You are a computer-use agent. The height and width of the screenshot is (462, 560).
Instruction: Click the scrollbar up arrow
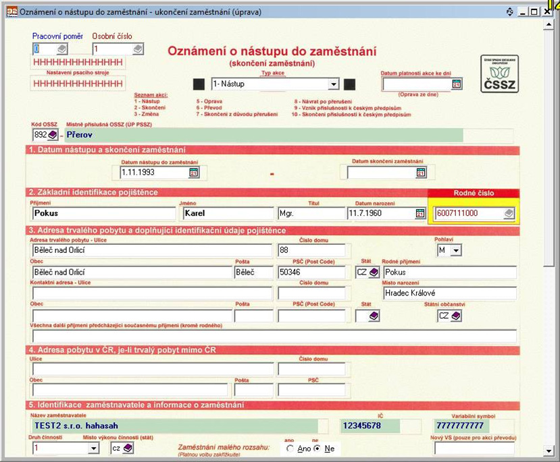click(x=549, y=24)
